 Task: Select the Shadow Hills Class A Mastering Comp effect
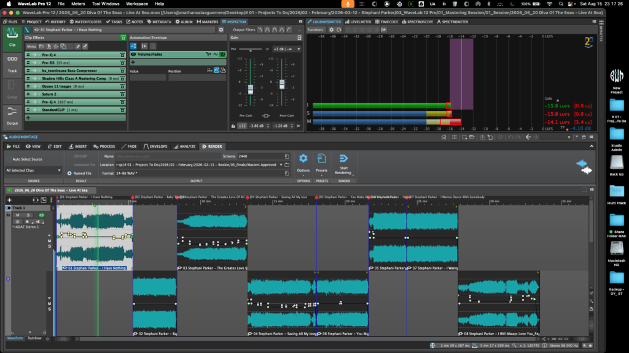76,78
